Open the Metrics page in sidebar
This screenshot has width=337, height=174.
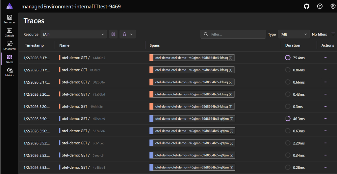pos(9,72)
